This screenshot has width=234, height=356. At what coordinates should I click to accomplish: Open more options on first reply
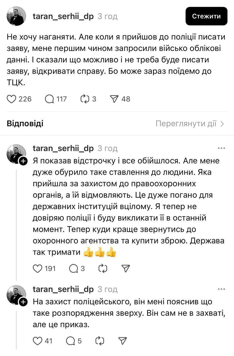[221, 148]
